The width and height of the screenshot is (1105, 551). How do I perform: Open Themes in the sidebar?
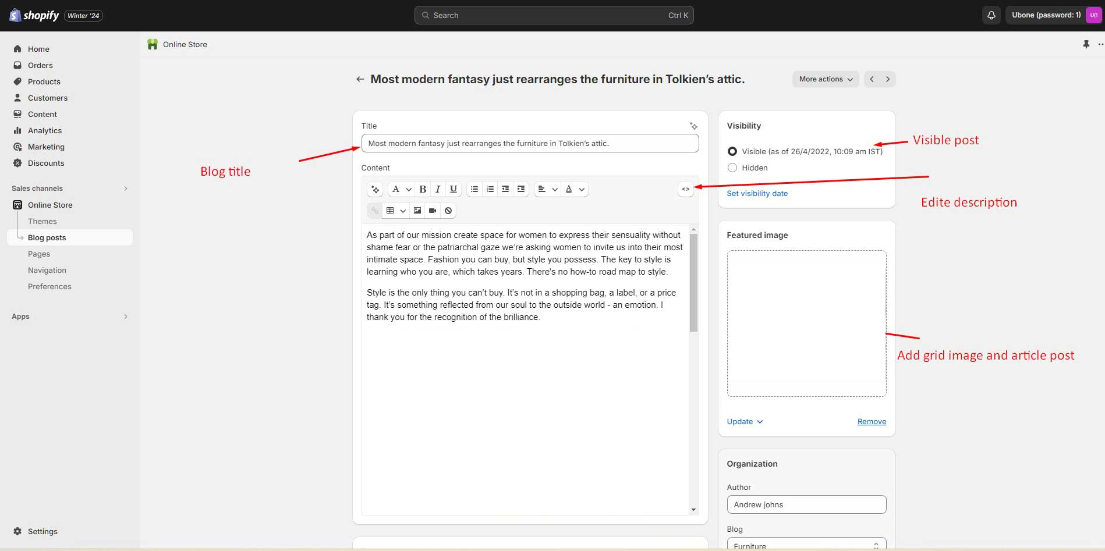42,221
